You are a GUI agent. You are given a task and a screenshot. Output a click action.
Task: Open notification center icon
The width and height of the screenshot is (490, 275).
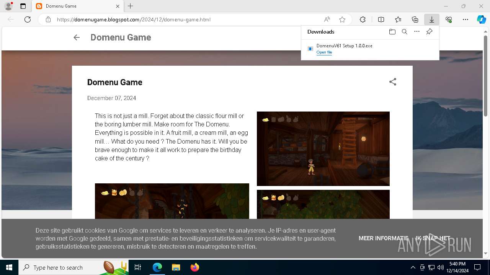tap(477, 267)
